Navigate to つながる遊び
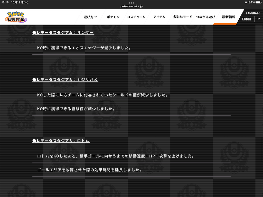The height and width of the screenshot is (197, 263). tap(205, 17)
